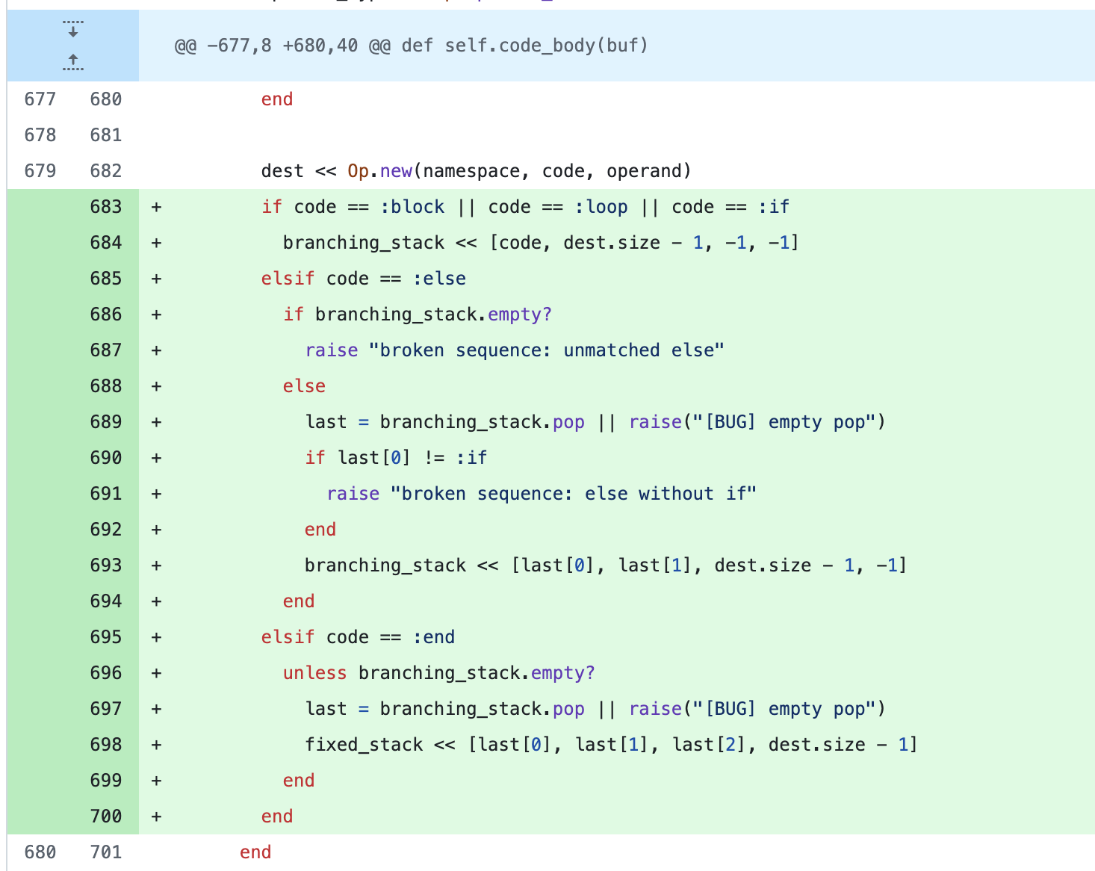This screenshot has height=871, width=1095.
Task: Click the Op.new(namespace, code, operand) line
Action: coord(476,171)
